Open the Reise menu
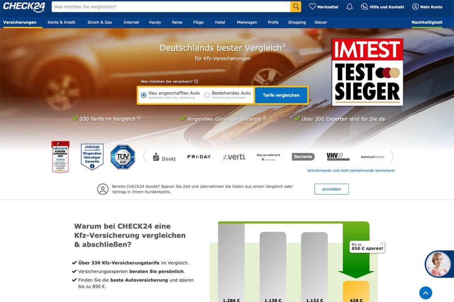The height and width of the screenshot is (302, 454). coord(177,22)
